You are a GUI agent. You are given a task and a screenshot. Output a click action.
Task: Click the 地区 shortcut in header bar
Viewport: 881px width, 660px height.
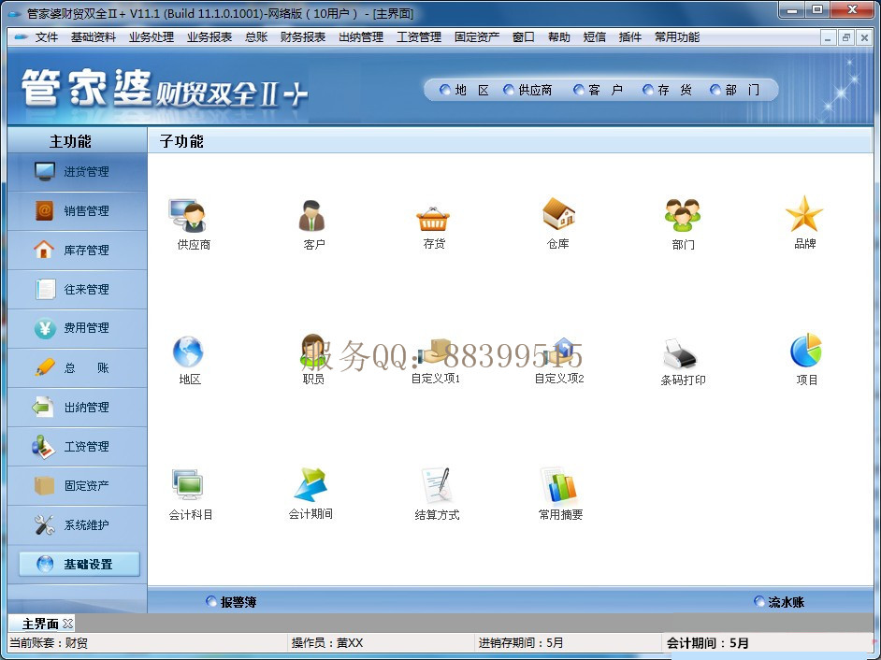464,90
